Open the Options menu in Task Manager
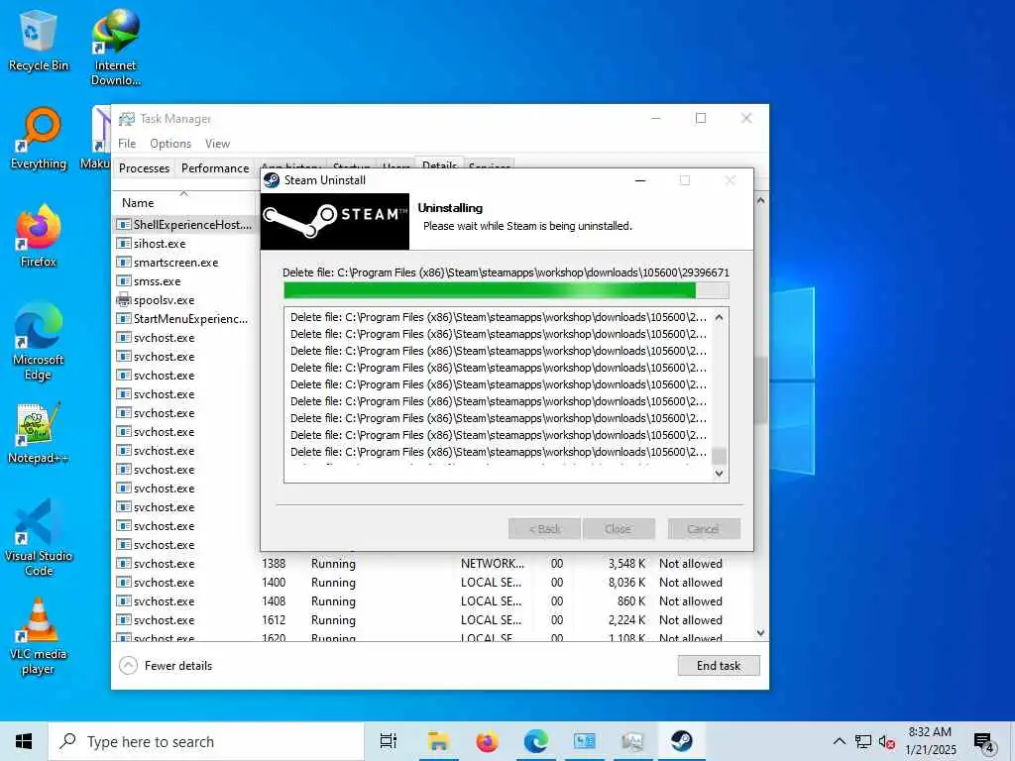Screen dimensions: 1015x761 tap(170, 144)
